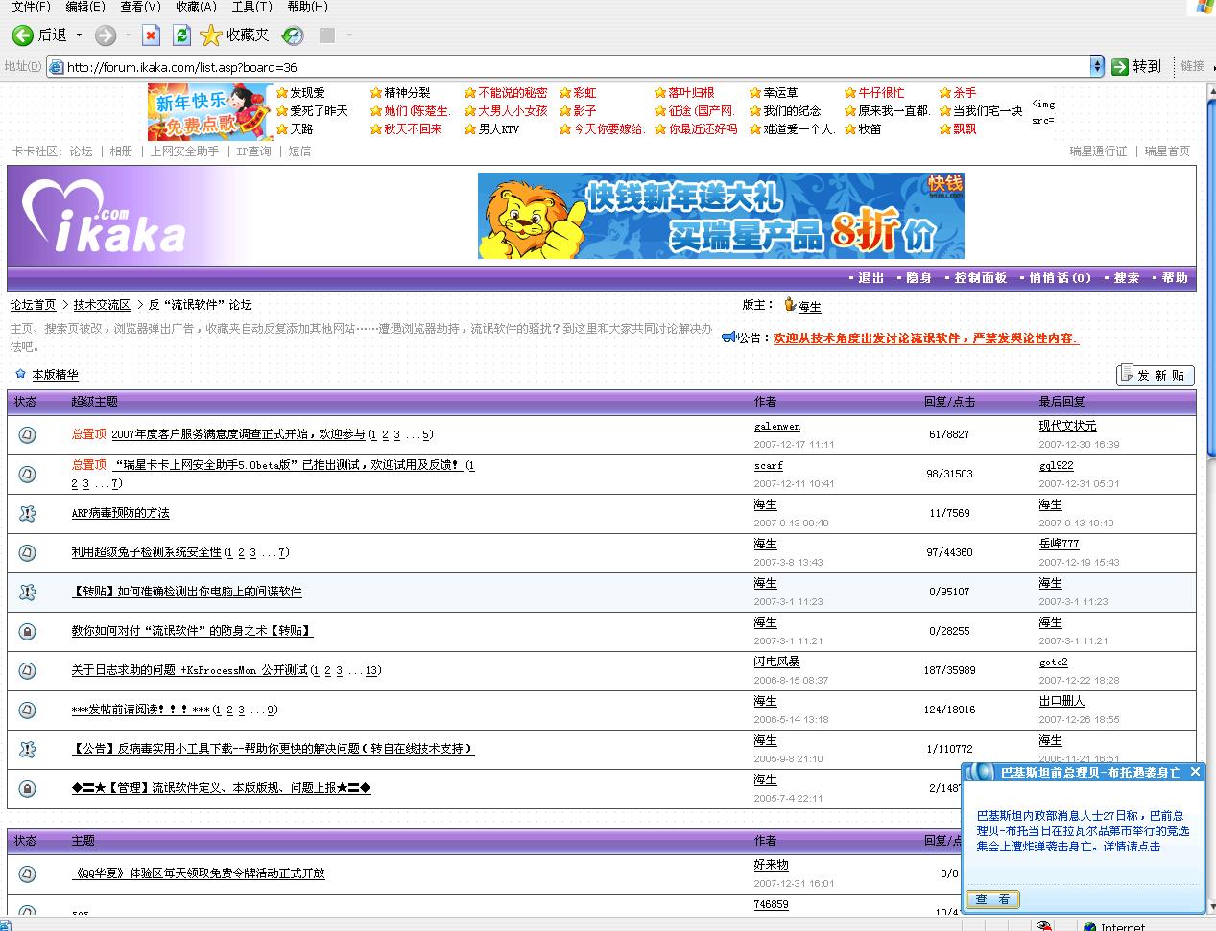Click the locked thread icon beside 教你如何对付

(27, 631)
